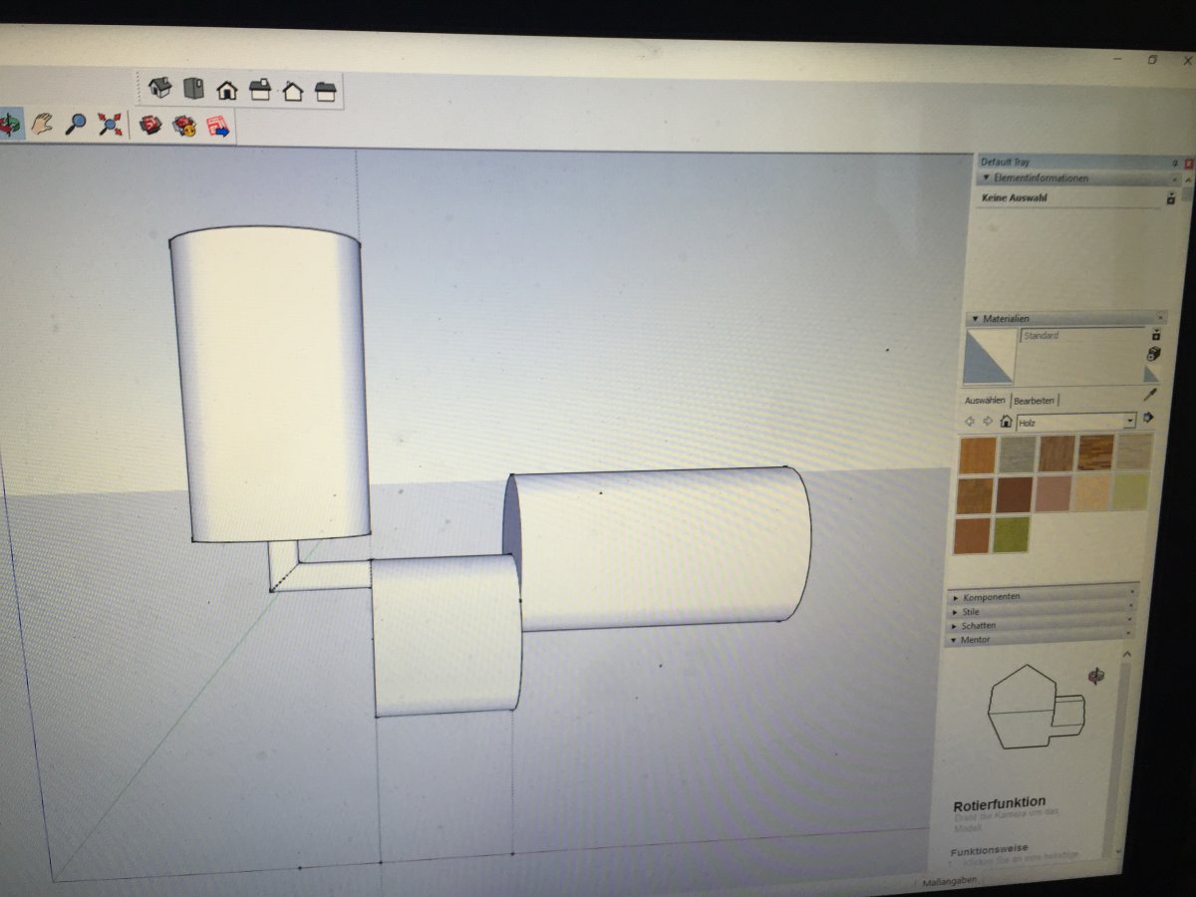Viewport: 1196px width, 897px height.
Task: Expand the Schatten panel
Action: [956, 625]
